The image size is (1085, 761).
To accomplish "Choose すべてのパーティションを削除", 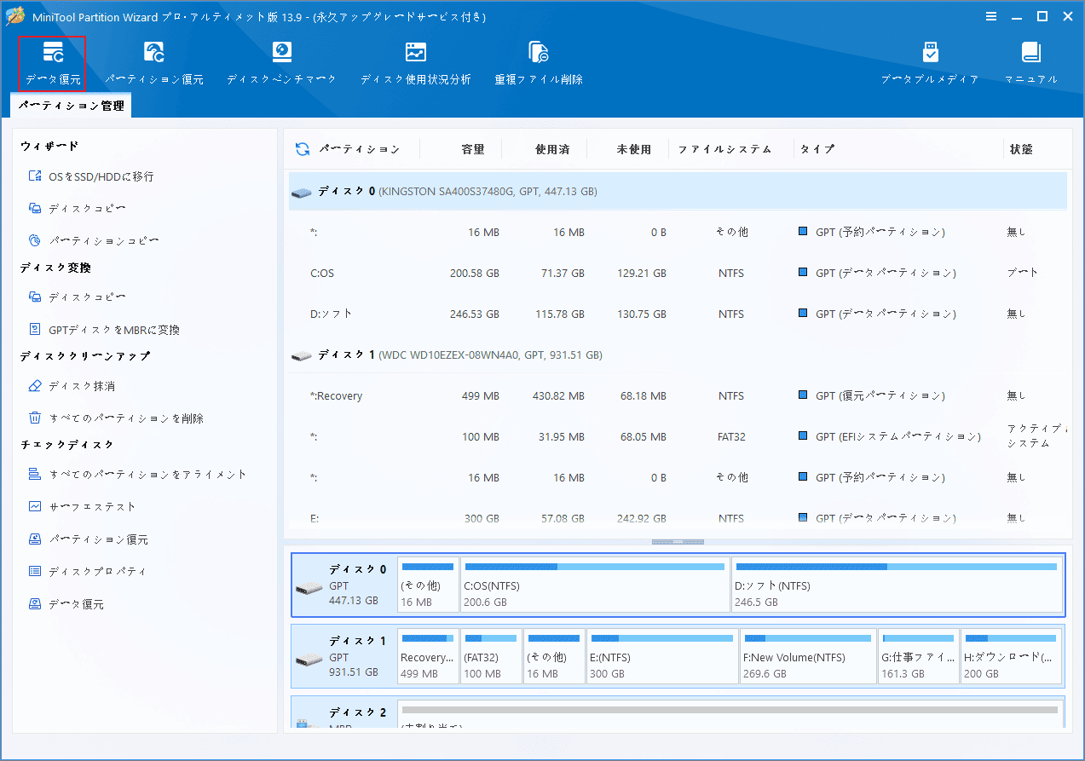I will point(116,418).
